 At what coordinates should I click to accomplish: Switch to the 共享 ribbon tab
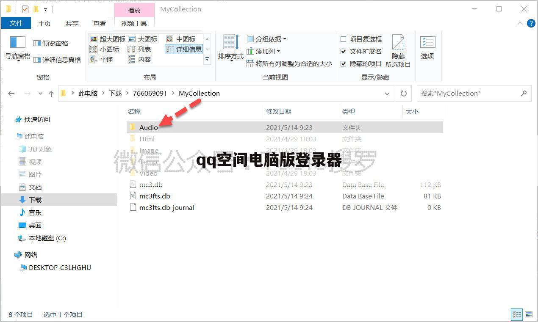[72, 23]
